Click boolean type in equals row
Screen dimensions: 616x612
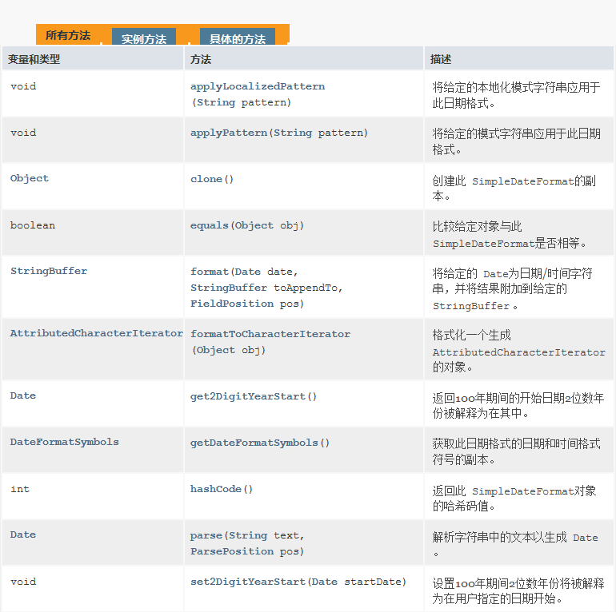click(33, 225)
